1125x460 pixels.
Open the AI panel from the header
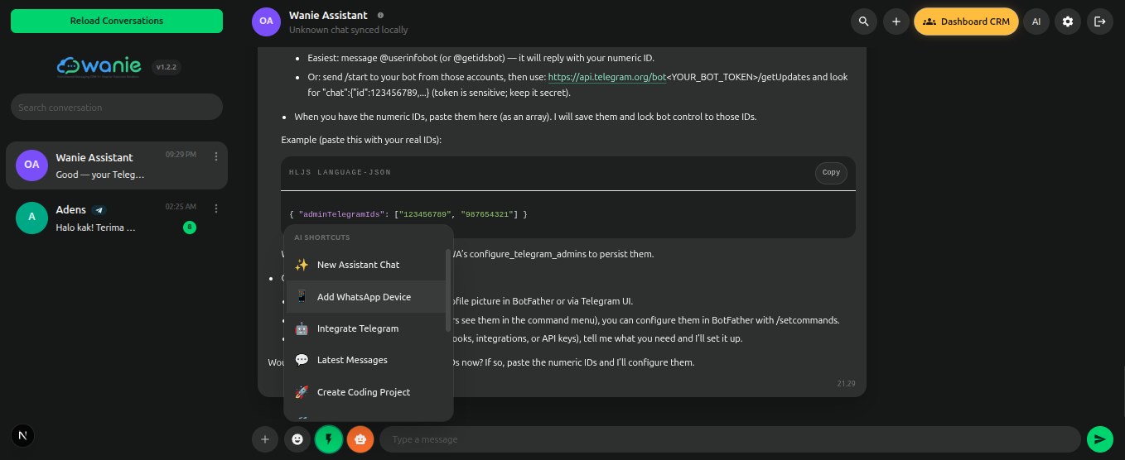[x=1036, y=22]
